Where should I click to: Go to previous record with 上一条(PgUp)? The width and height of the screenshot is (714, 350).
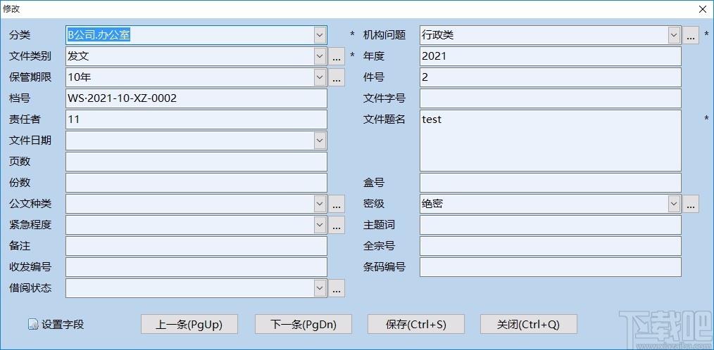coord(189,324)
